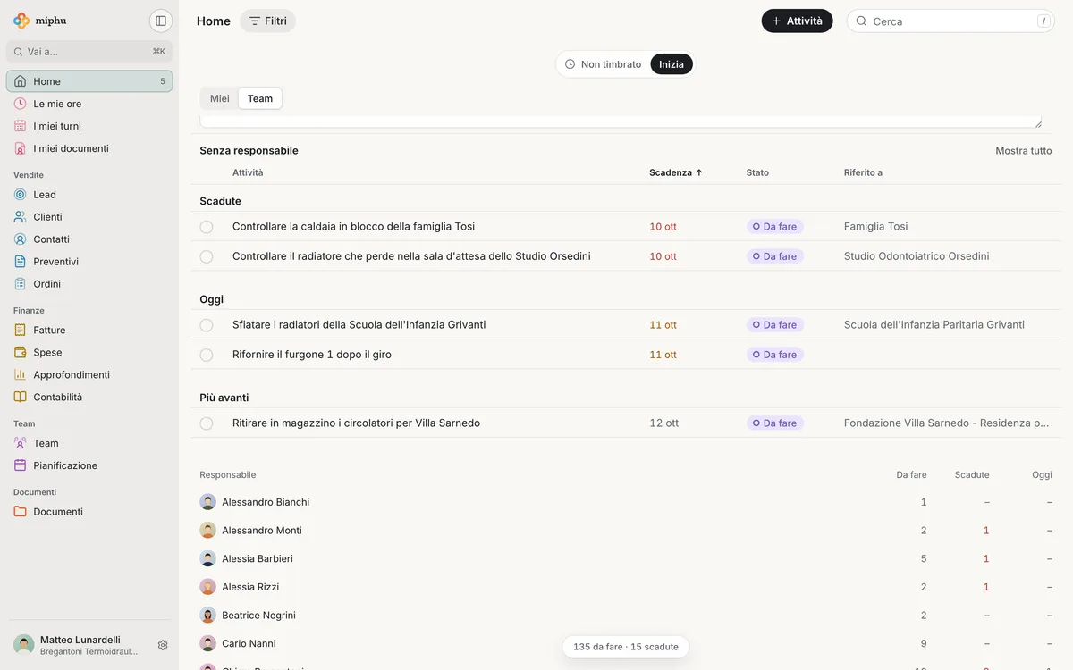Image resolution: width=1073 pixels, height=670 pixels.
Task: Click the Riferito a column header
Action: click(x=863, y=172)
